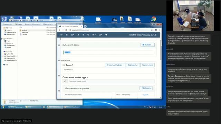Open the checklist icon dropdown in toolbar
This screenshot has width=221, height=124.
(94, 35)
